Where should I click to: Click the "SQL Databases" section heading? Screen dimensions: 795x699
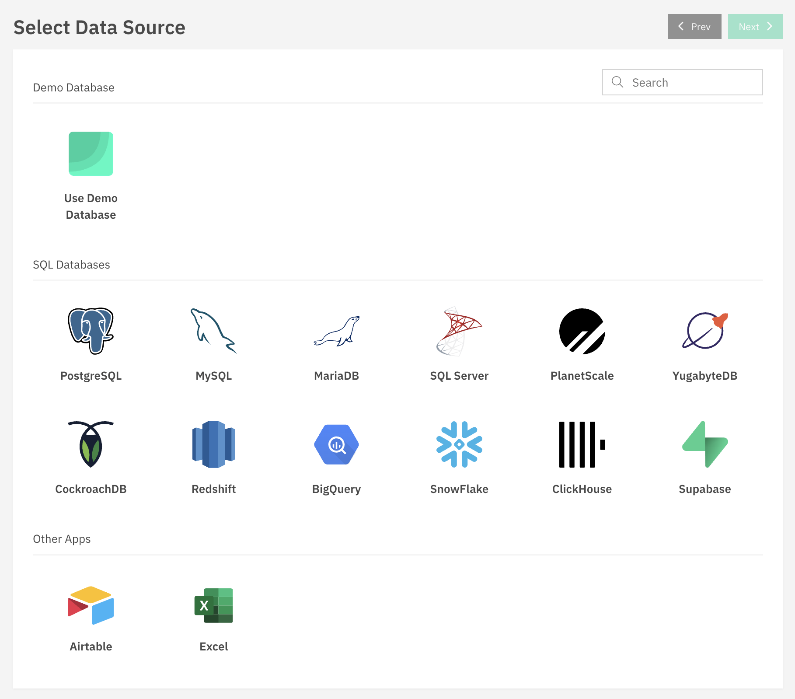72,265
